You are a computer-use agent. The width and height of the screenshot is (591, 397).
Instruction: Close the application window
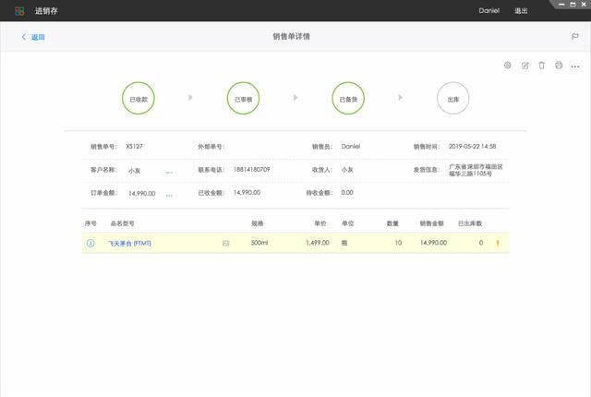click(584, 5)
